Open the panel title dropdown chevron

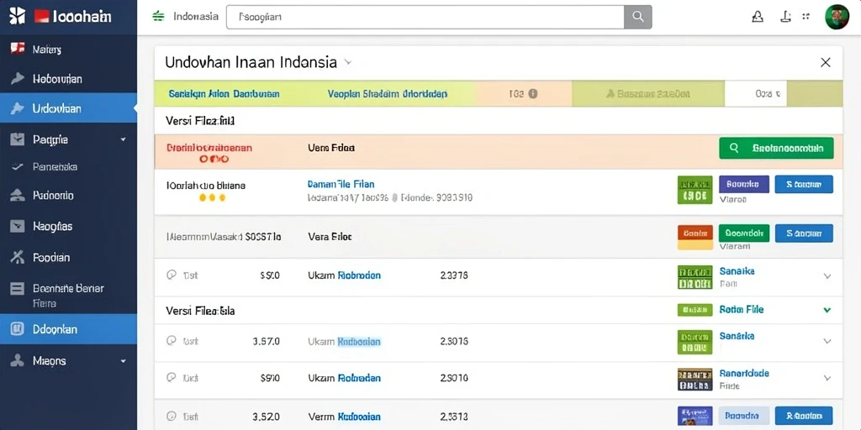pos(347,62)
